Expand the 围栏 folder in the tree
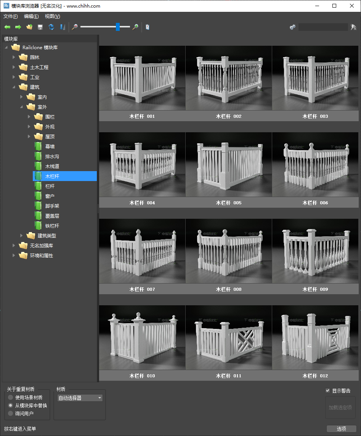The image size is (361, 436). click(x=29, y=117)
